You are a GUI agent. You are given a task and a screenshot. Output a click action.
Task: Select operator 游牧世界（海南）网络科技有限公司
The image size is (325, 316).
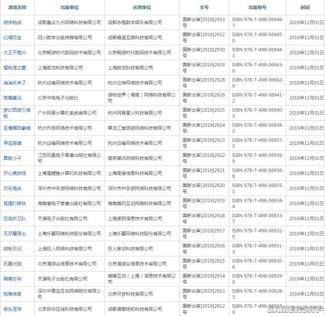(x=142, y=98)
